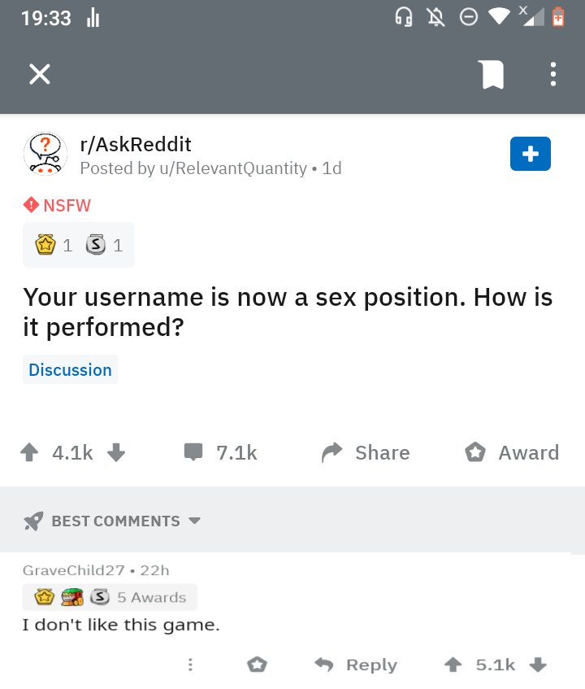
Task: Tap the r/AskReddit subreddit avatar
Action: pyautogui.click(x=45, y=155)
